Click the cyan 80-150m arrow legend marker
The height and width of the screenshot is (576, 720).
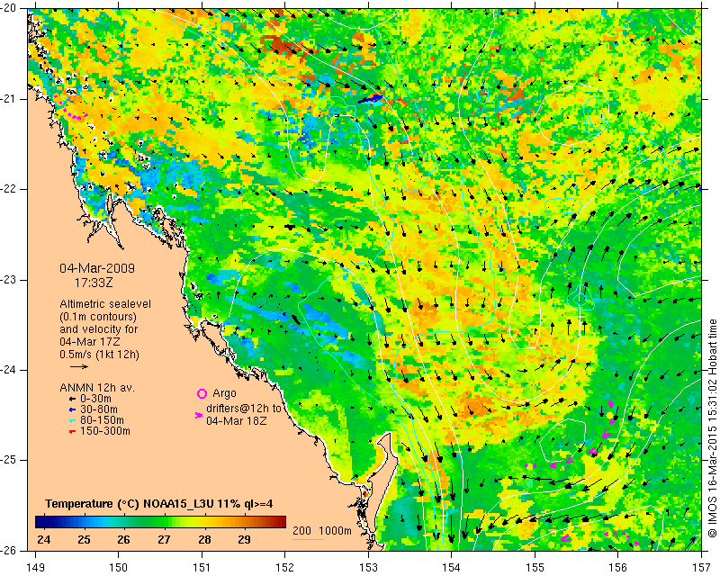72,420
